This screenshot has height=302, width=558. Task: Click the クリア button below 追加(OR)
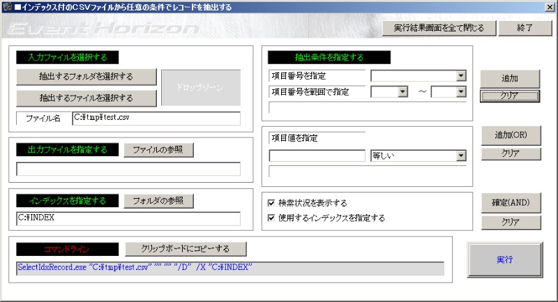click(x=511, y=153)
